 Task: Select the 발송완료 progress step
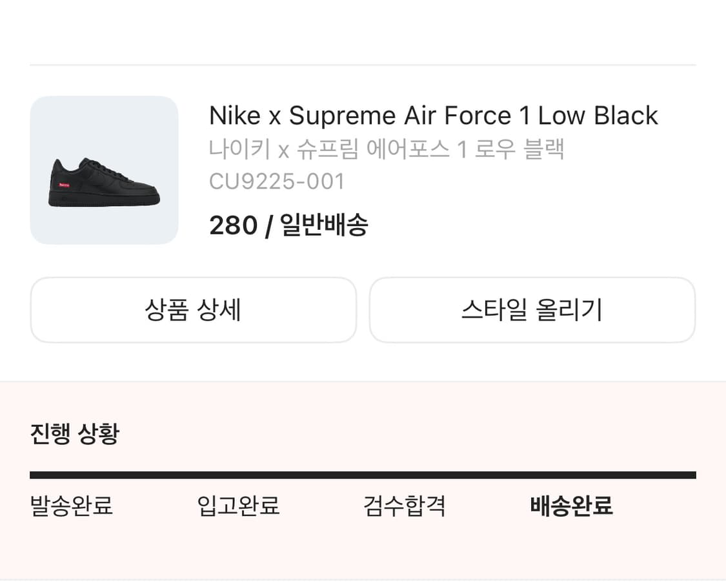click(72, 506)
